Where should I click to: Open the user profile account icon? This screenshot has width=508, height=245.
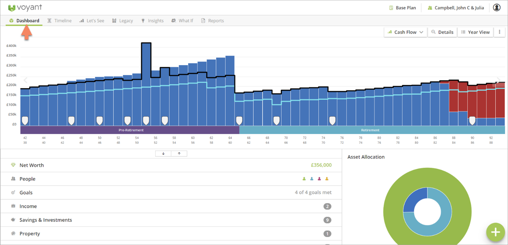(x=496, y=8)
